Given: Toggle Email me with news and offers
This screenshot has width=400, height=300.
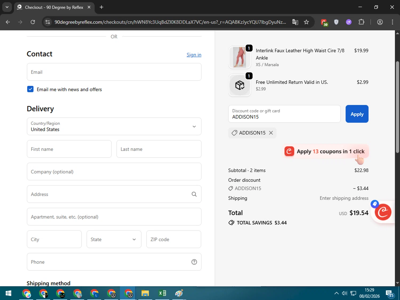Looking at the screenshot, I should tap(30, 89).
